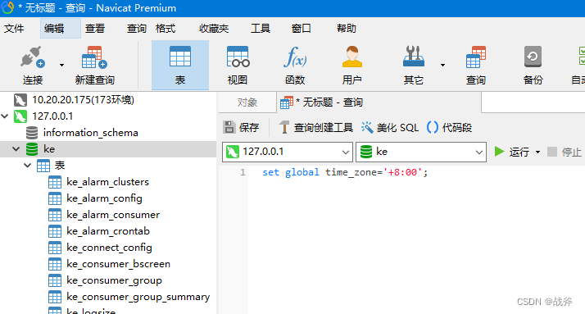Open the Run (运行) options dropdown arrow

537,152
